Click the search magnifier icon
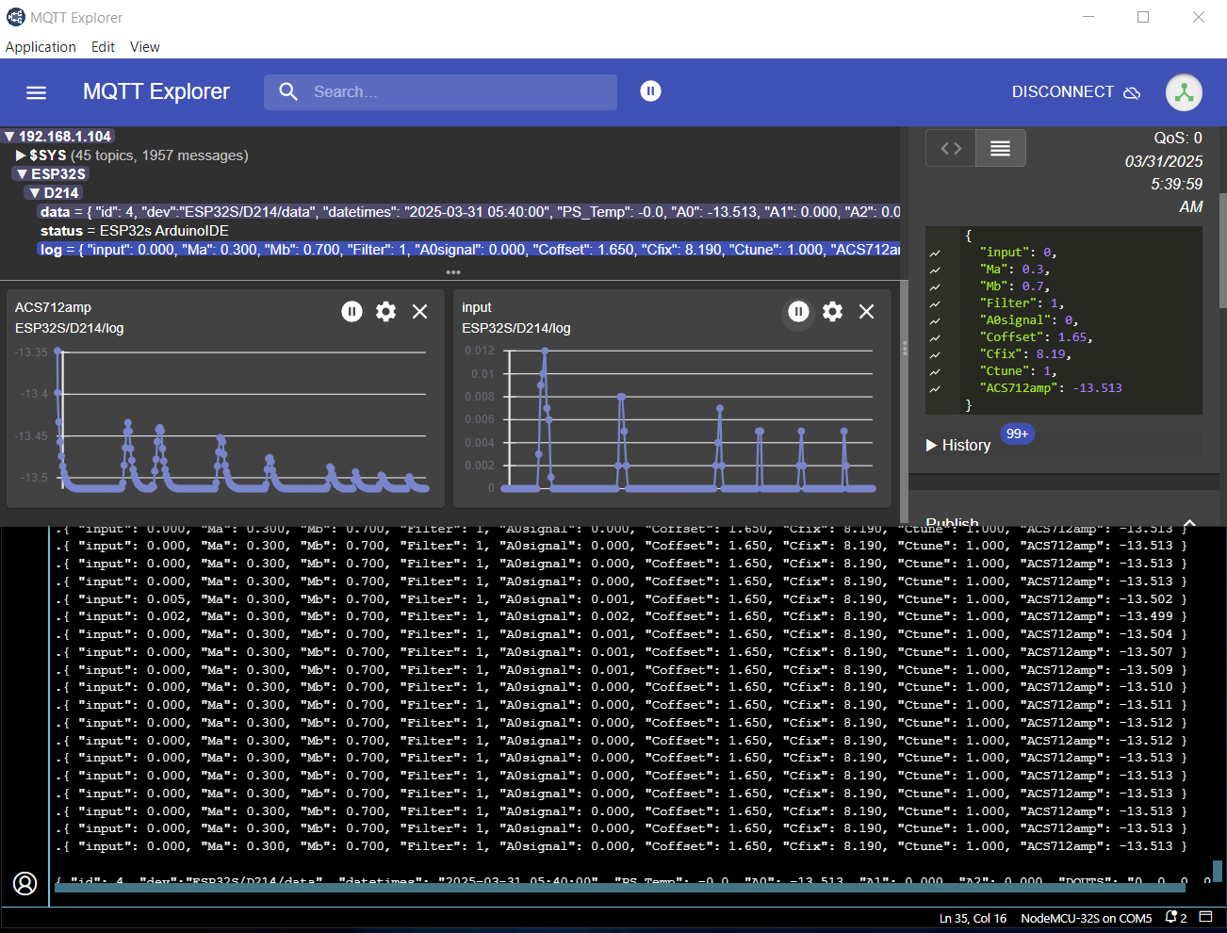 click(288, 91)
